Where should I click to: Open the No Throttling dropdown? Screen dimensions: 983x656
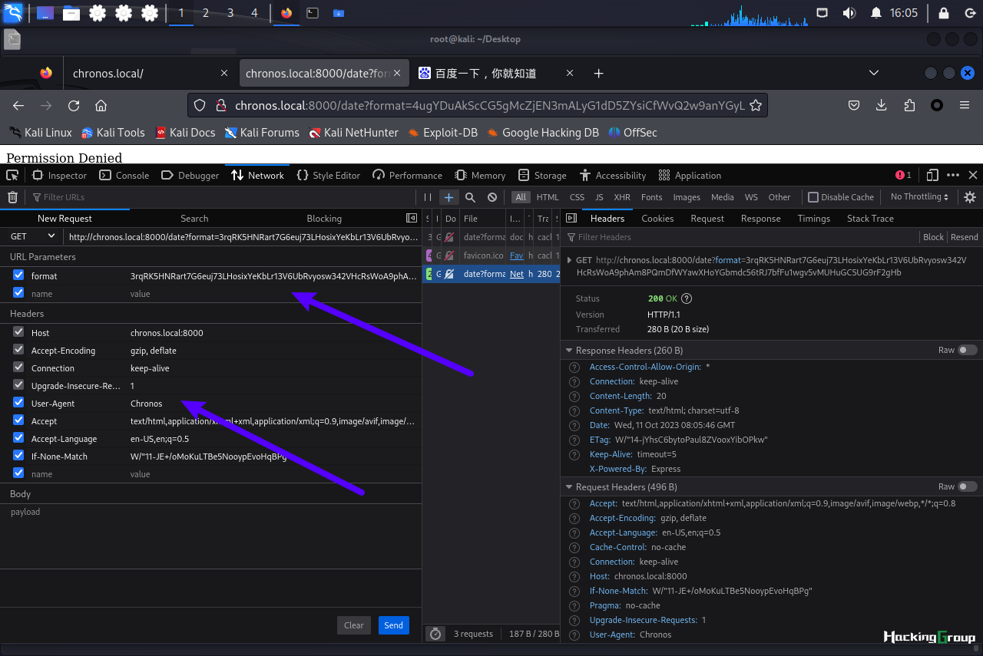(919, 197)
